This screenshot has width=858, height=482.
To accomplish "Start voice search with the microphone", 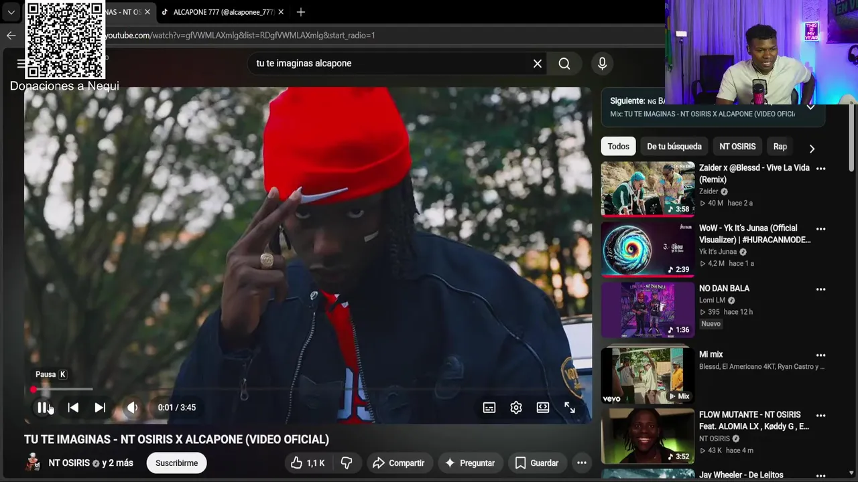I will [602, 64].
